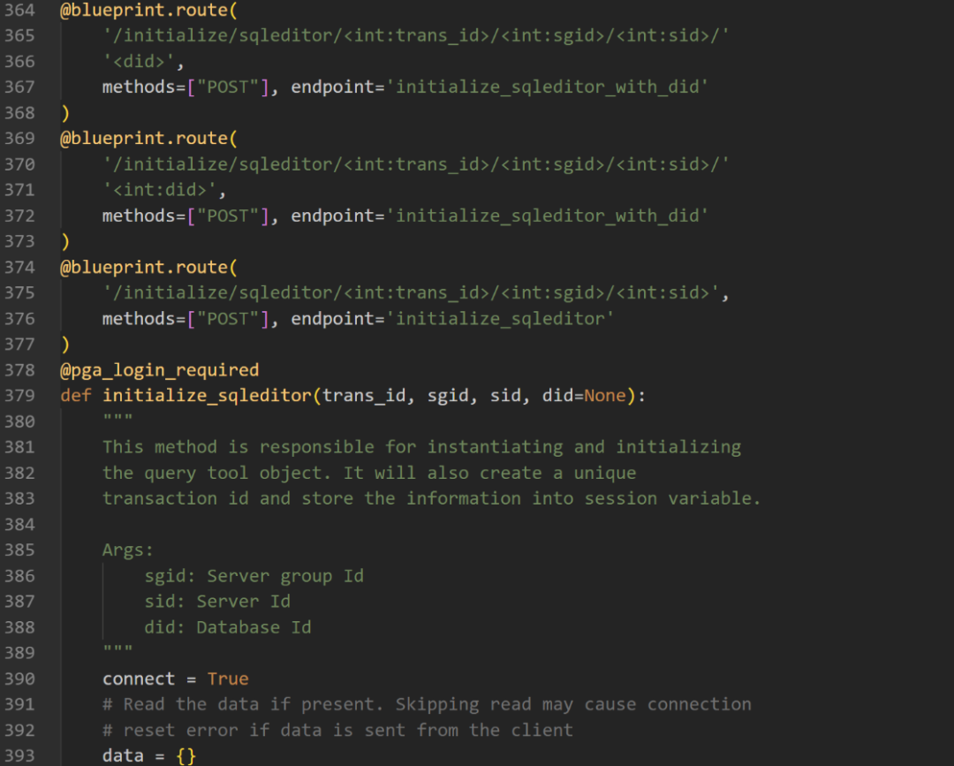Click "This method is responsible for instantiating" docstring line

click(421, 447)
